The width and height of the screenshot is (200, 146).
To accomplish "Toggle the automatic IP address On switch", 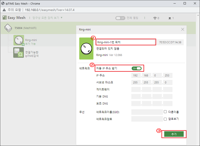I will [136, 68].
